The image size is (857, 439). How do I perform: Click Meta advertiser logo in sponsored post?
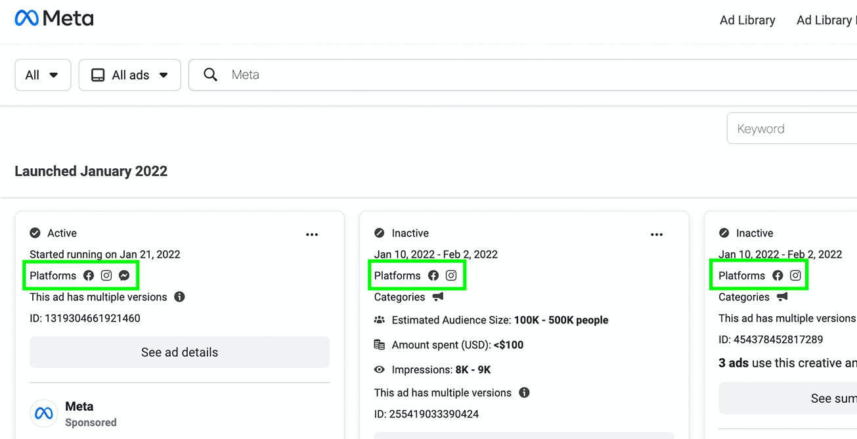point(44,413)
